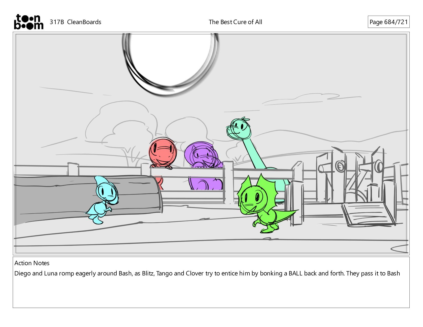The width and height of the screenshot is (423, 327).
Task: Click the Toon Boom logo
Action: 28,22
